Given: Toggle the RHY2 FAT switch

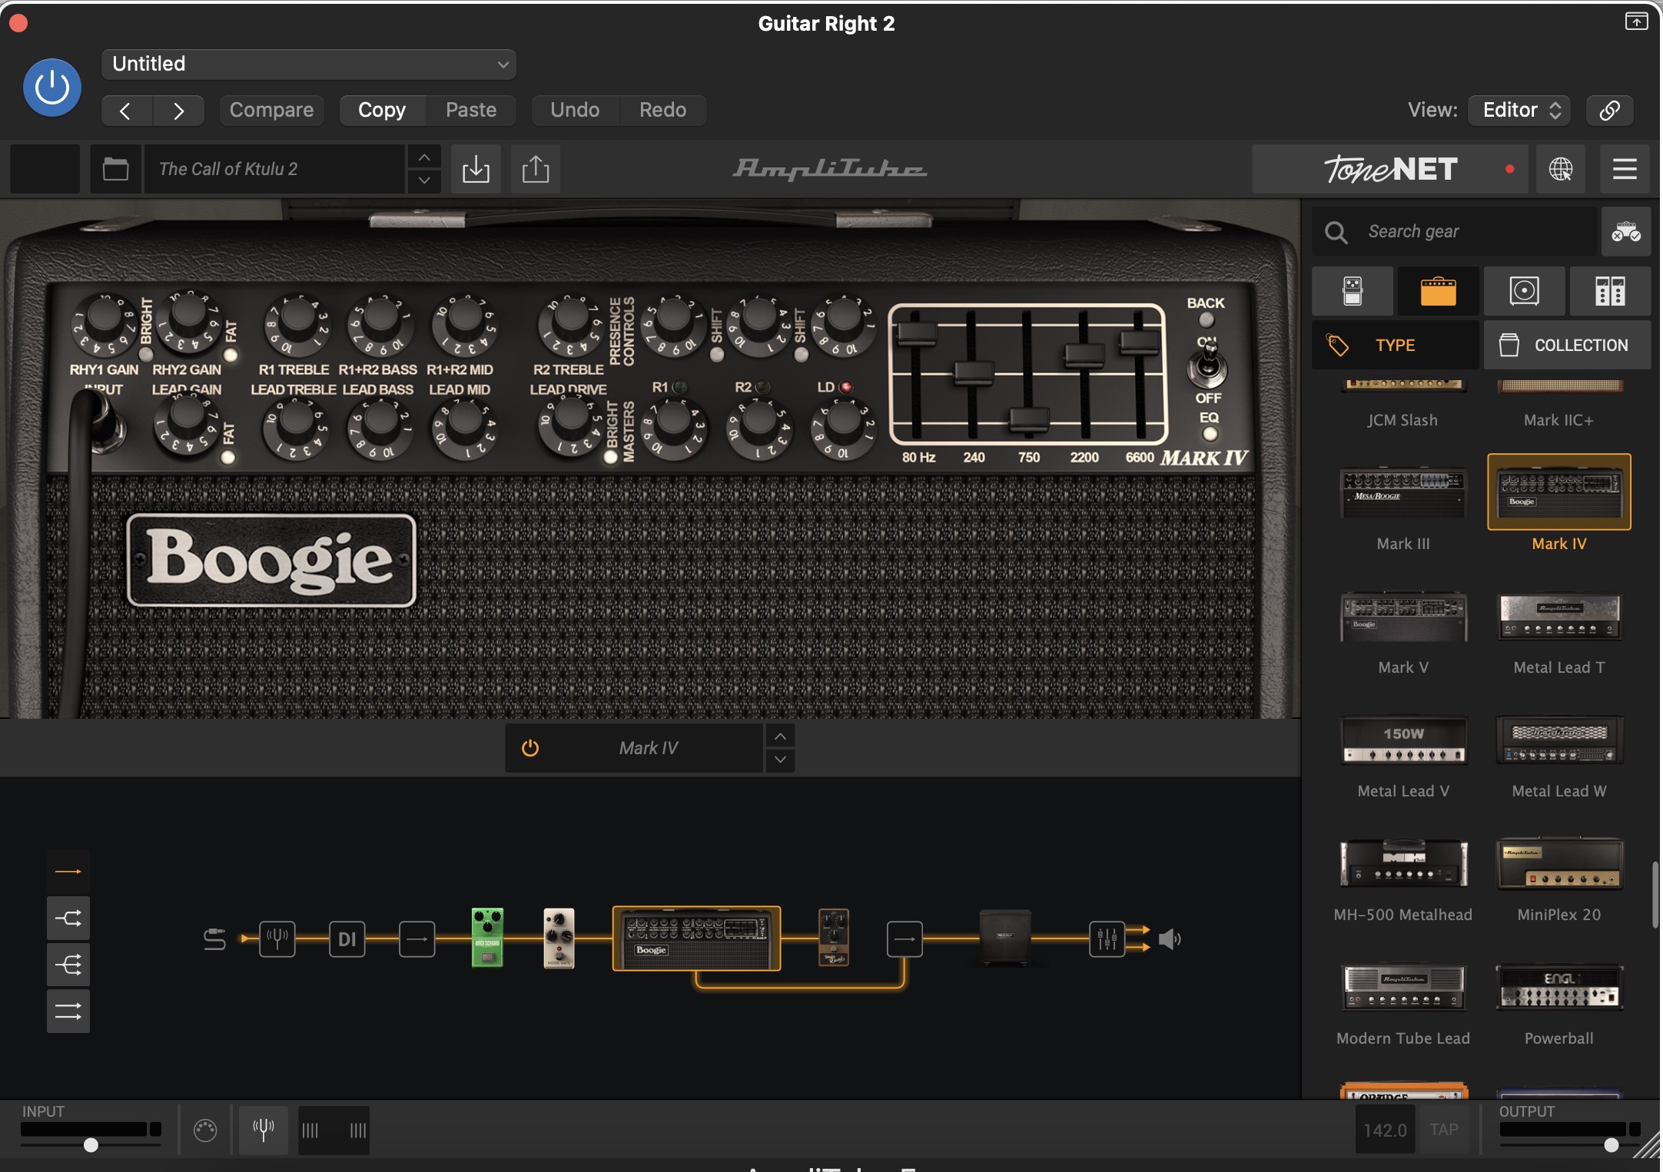Looking at the screenshot, I should coord(230,356).
